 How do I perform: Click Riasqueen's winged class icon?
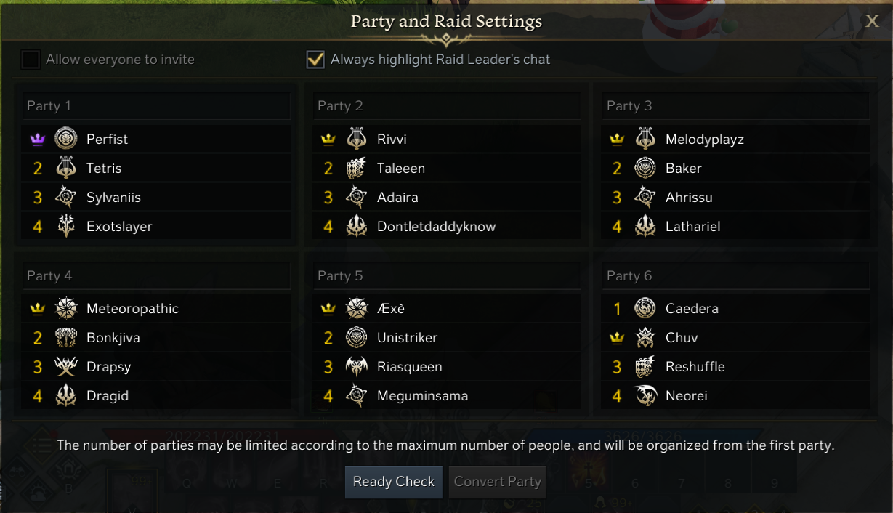coord(356,367)
